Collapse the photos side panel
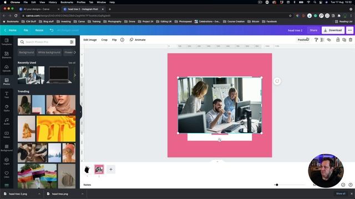 point(80,112)
